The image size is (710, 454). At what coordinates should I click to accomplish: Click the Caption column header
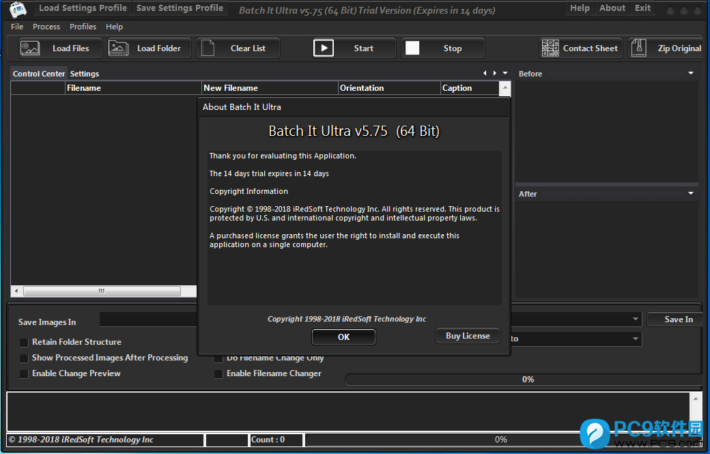point(470,88)
